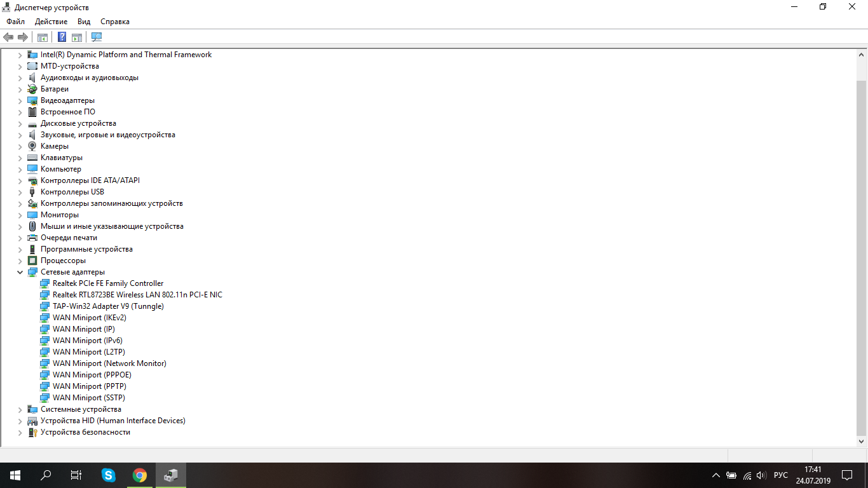Select Realtek RTL8723BE Wireless LAN adapter
Viewport: 868px width, 488px height.
[137, 295]
